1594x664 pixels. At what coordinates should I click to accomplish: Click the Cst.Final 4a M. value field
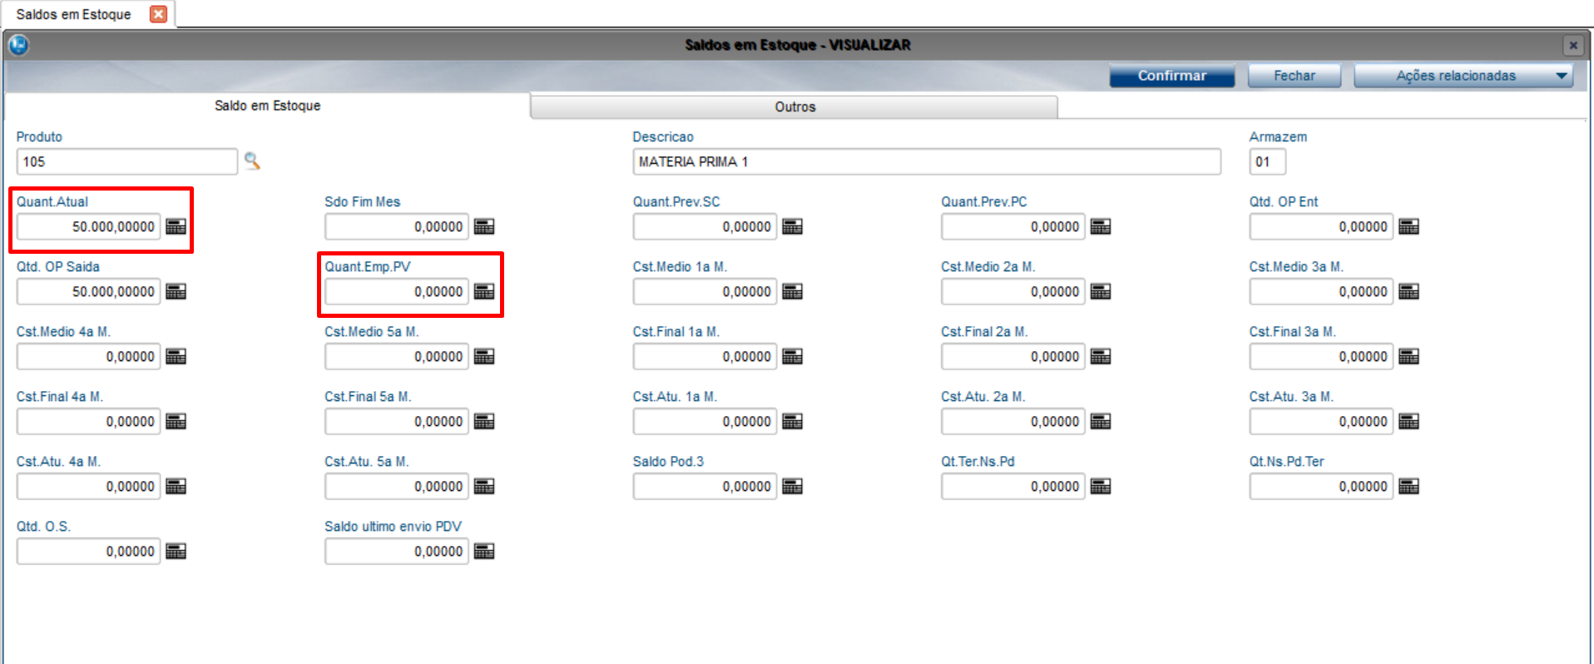coord(88,421)
